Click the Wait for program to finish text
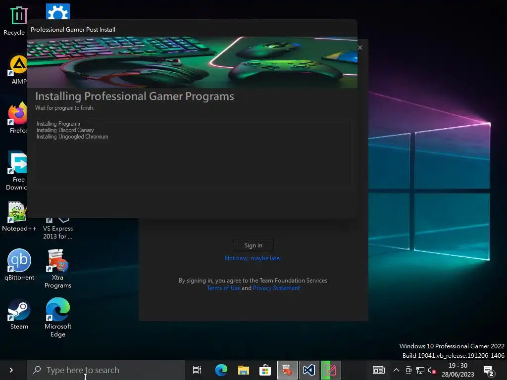Viewport: 507px width, 380px height. [65, 108]
